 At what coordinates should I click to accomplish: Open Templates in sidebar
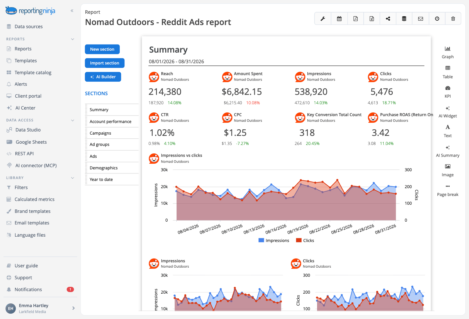click(26, 61)
